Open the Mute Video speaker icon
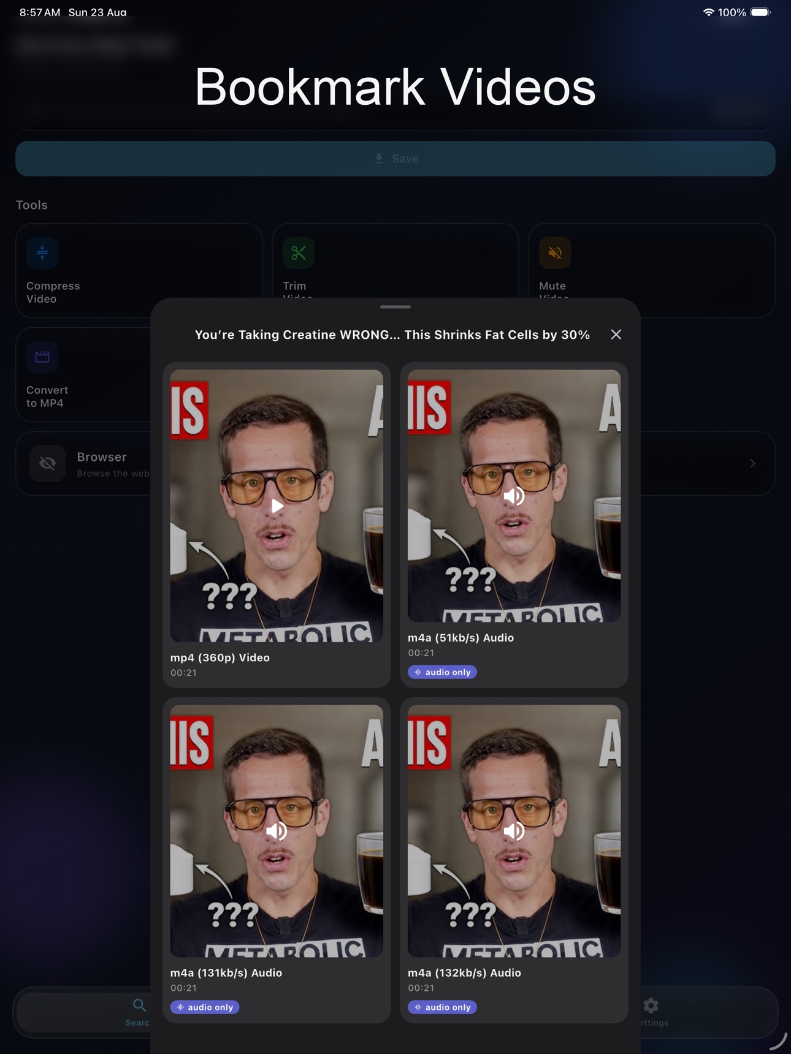791x1054 pixels. click(555, 252)
